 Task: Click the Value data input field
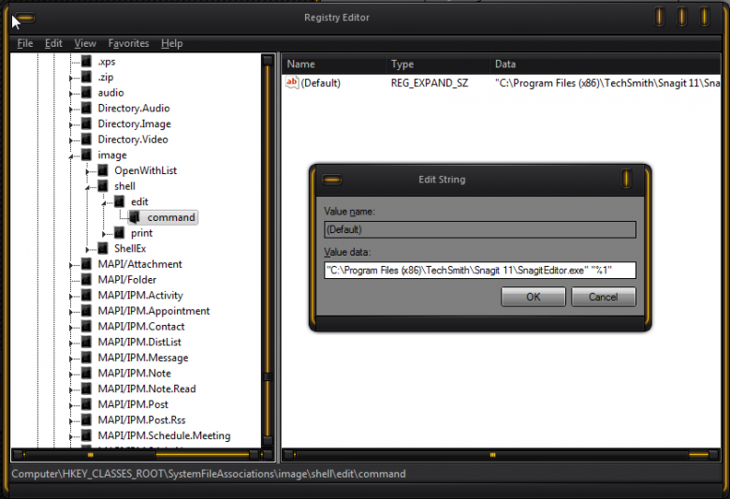click(480, 271)
